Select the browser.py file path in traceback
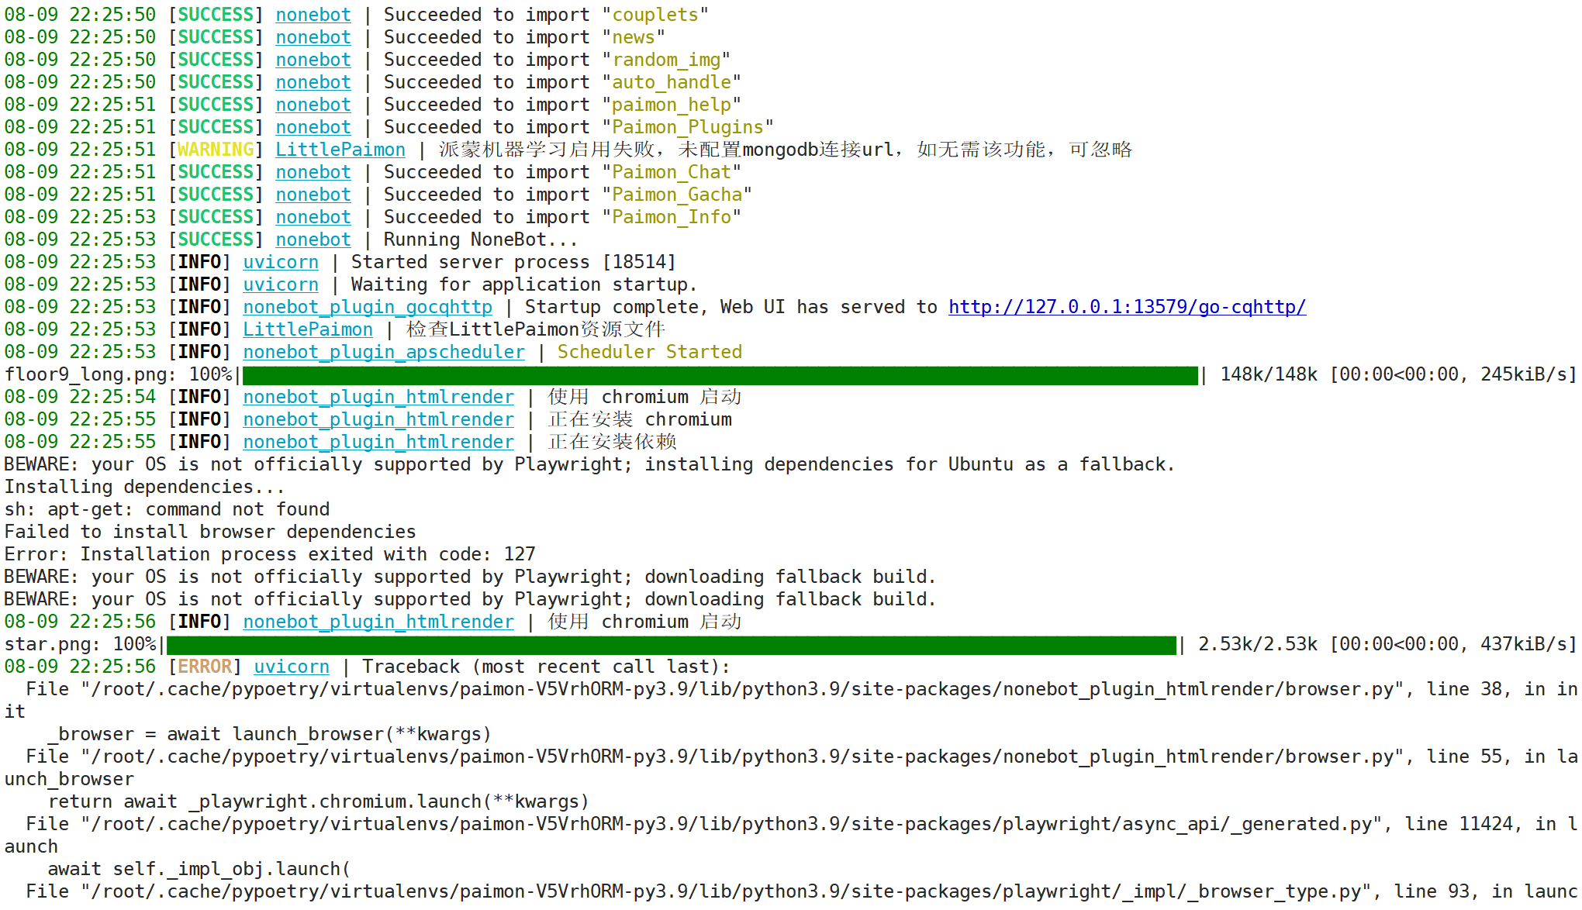The image size is (1582, 910). point(698,688)
